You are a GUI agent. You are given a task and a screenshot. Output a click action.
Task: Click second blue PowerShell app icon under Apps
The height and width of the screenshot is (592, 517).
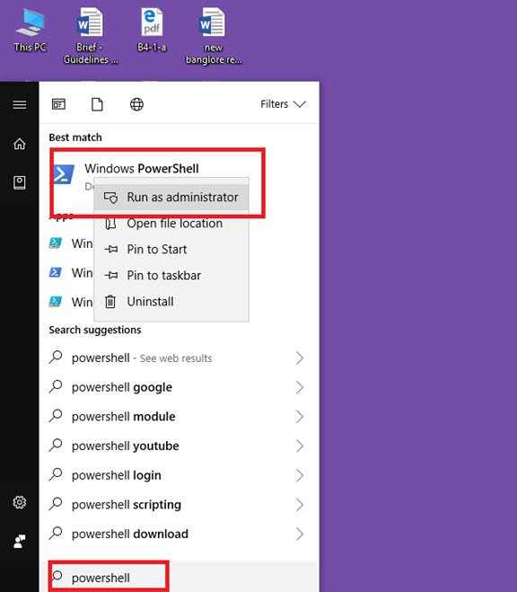pyautogui.click(x=56, y=272)
